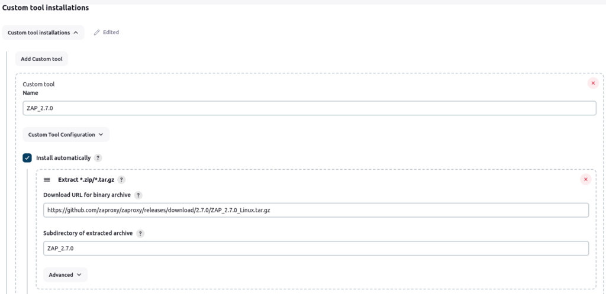This screenshot has height=294, width=606.
Task: Collapse the Custom tool installations section
Action: point(43,33)
